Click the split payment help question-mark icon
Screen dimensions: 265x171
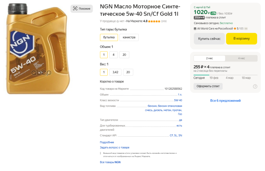point(255,86)
